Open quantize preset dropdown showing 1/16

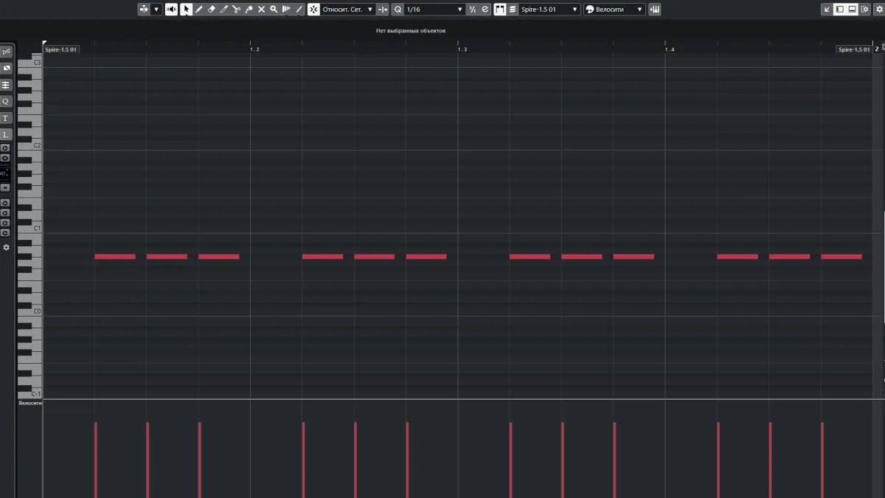[x=435, y=10]
